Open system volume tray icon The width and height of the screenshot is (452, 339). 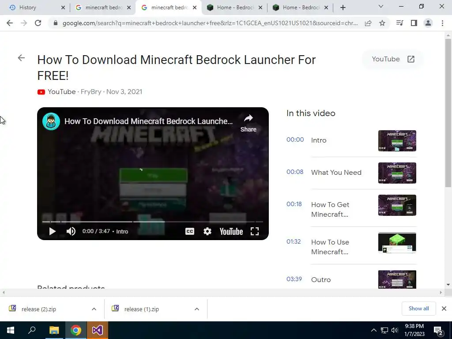click(395, 330)
